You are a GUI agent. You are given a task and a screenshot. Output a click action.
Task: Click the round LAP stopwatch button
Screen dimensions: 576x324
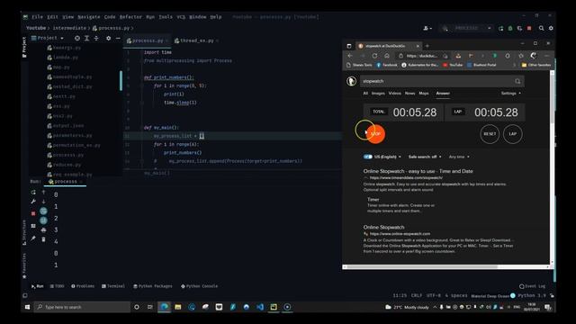coord(513,134)
